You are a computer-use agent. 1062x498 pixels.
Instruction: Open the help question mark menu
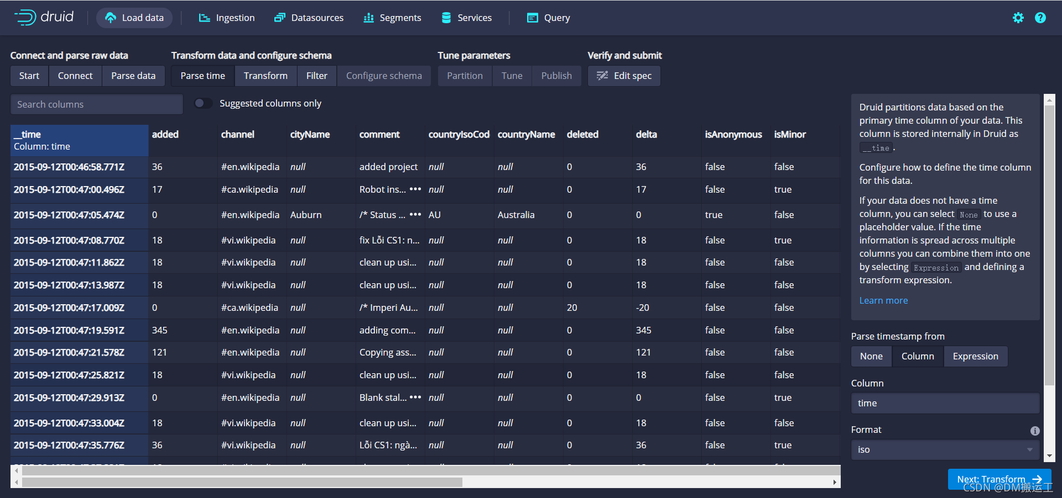(x=1040, y=18)
